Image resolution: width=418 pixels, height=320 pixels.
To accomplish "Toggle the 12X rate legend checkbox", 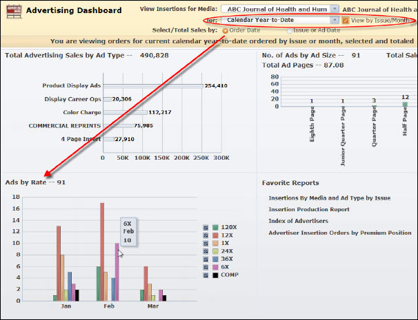I will point(206,235).
